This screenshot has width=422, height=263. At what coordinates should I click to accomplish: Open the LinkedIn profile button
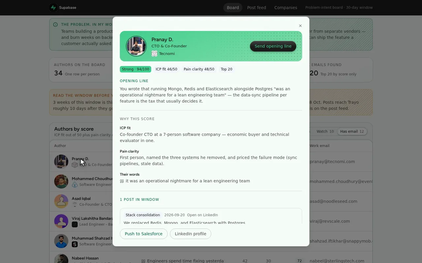[191, 234]
